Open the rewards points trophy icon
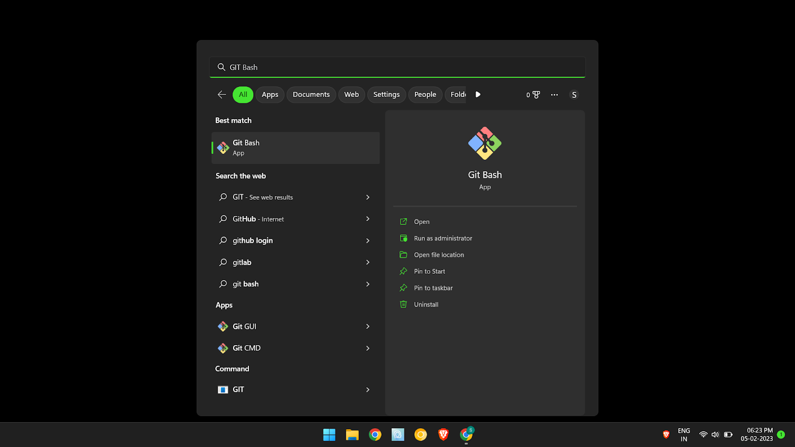 [x=533, y=94]
